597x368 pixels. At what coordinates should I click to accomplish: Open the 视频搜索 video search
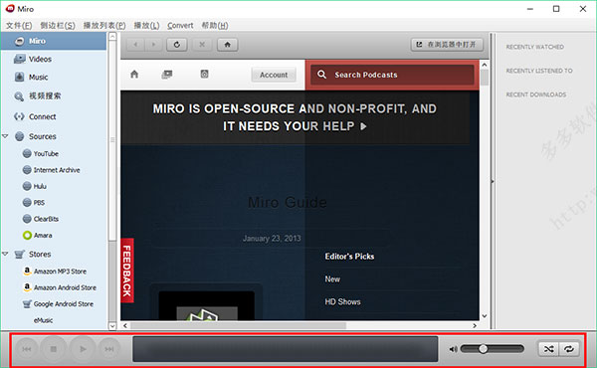(45, 95)
